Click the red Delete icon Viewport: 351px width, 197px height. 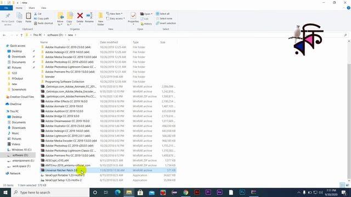(80, 16)
